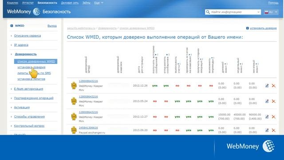Image resolution: width=284 pixels, height=160 pixels.
Task: Click first 'yes' in the 2012.12.26 row
Action: click(x=155, y=86)
